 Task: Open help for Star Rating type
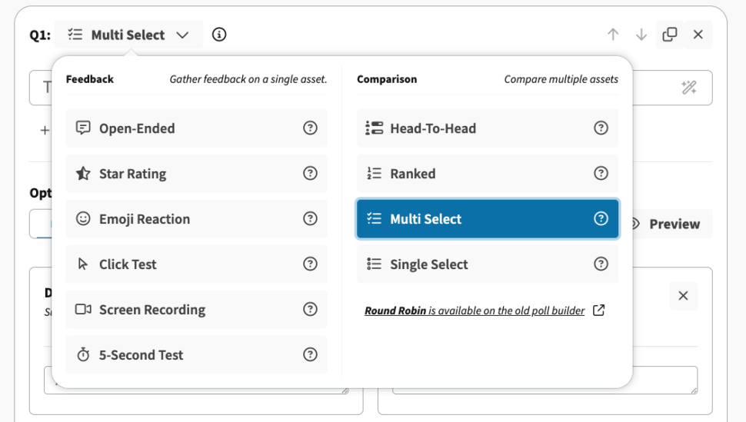tap(310, 173)
